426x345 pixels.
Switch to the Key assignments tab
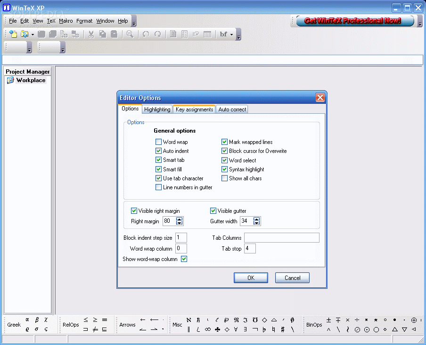(194, 109)
